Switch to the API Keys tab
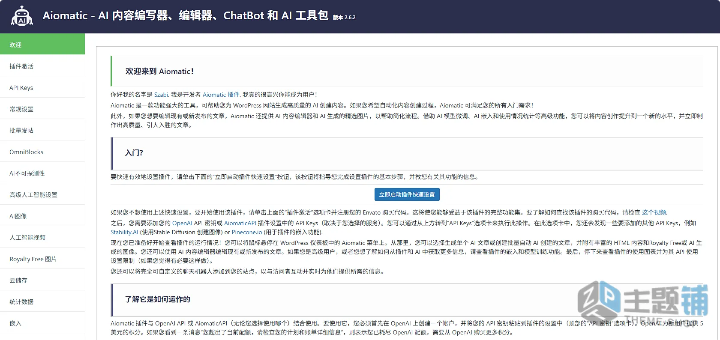 tap(42, 87)
